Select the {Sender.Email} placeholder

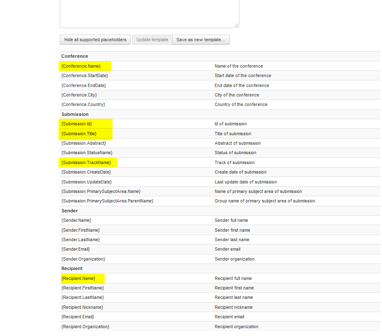tap(75, 249)
